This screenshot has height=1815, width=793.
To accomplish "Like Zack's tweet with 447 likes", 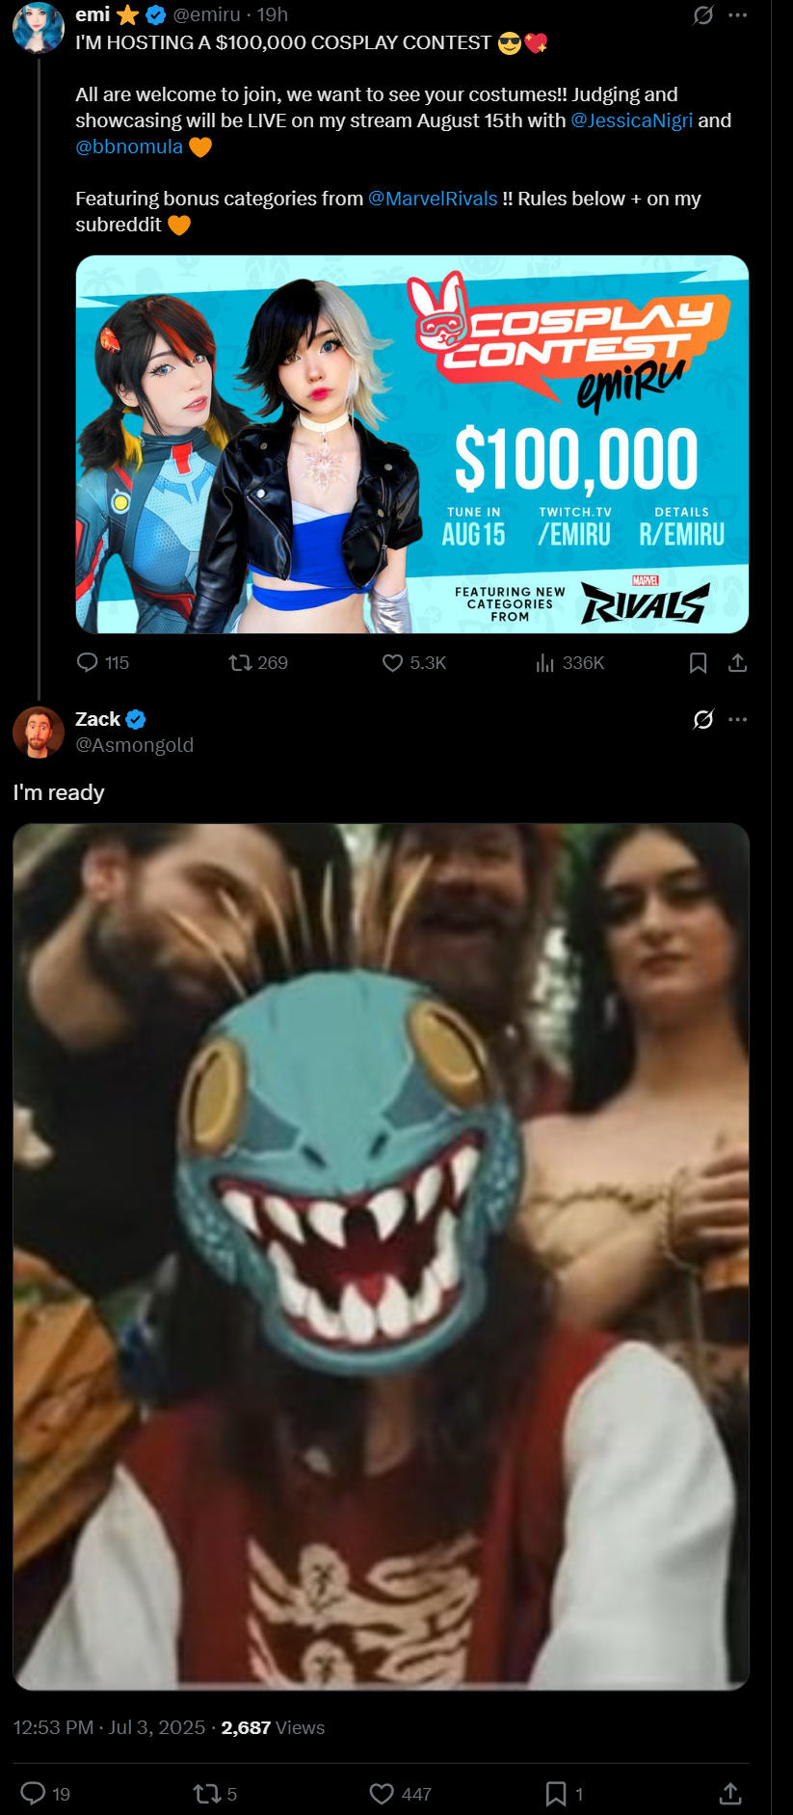I will 382,1793.
